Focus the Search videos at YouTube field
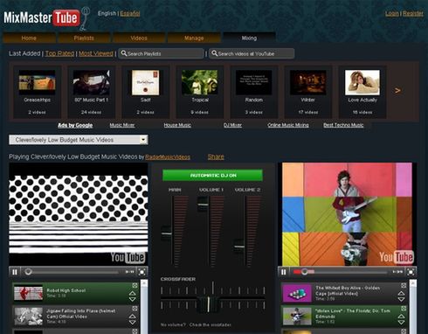The height and width of the screenshot is (334, 428). 252,53
